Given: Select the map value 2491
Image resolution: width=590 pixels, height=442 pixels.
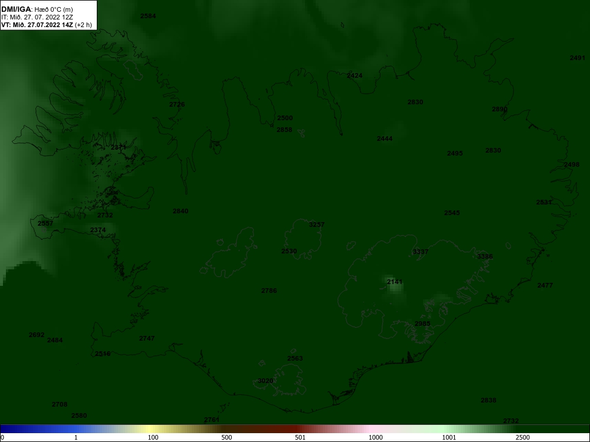Looking at the screenshot, I should 578,58.
